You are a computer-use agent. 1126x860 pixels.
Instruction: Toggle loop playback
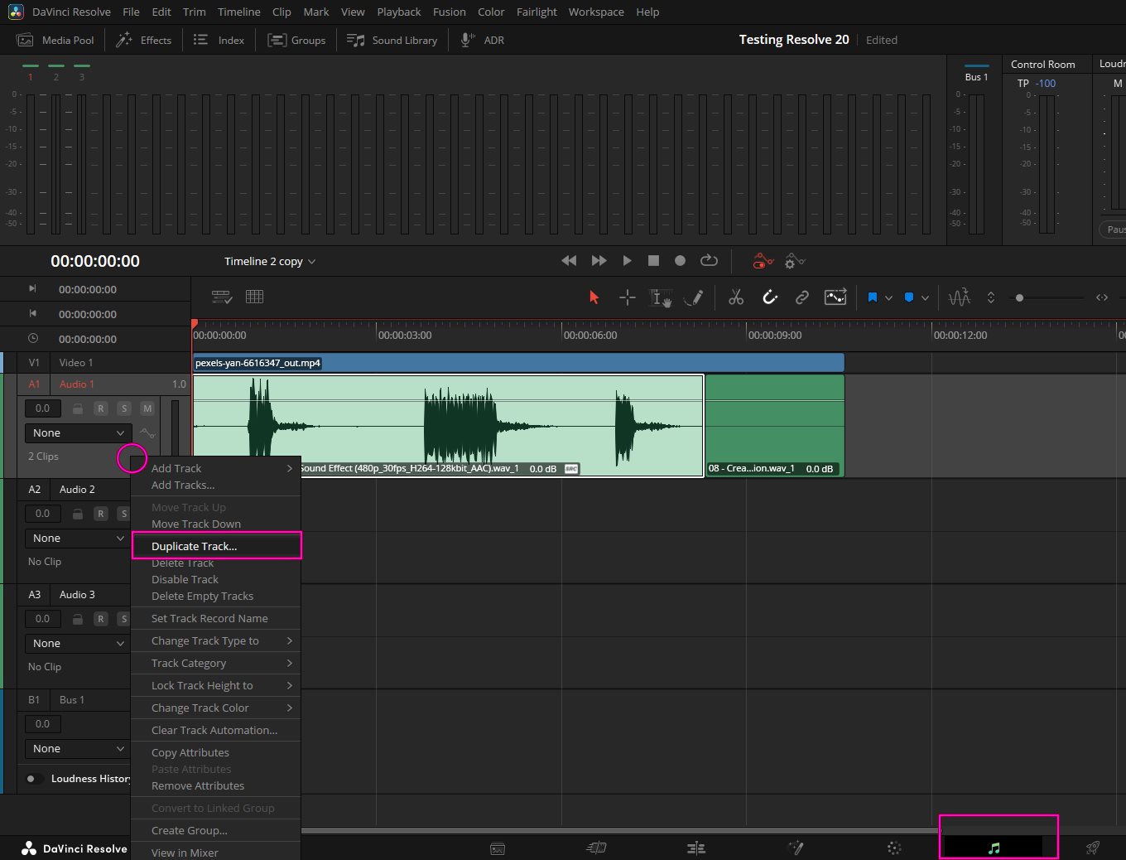709,260
